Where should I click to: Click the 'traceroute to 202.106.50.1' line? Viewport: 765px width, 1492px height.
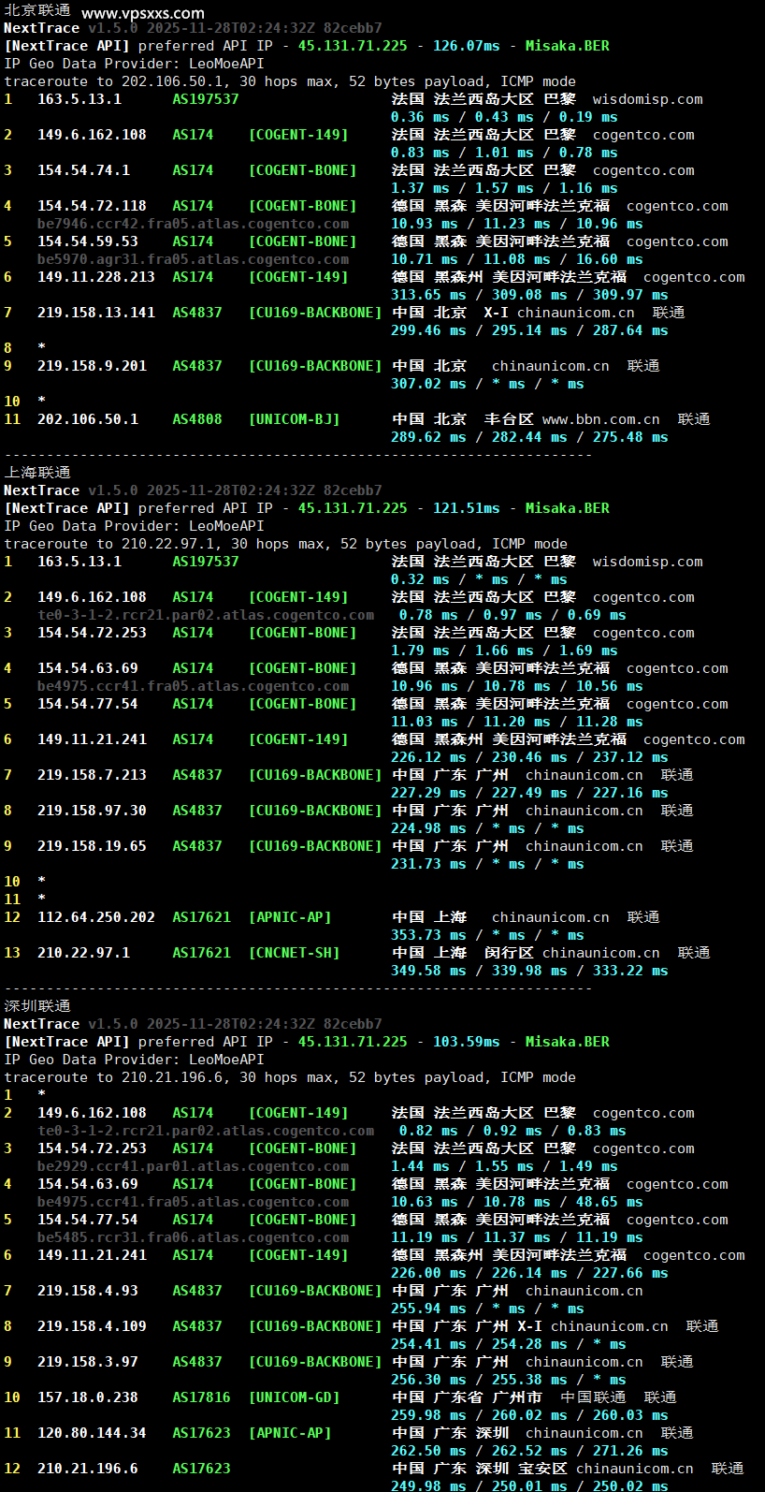click(x=290, y=81)
